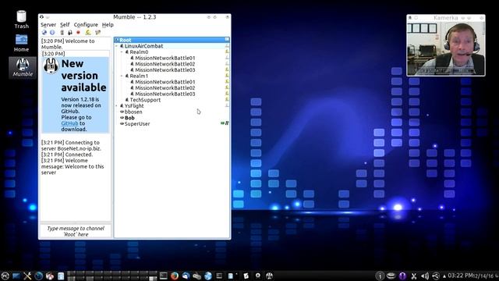Click the Connect globe icon in Mumble toolbar
This screenshot has width=499, height=281.
[44, 33]
